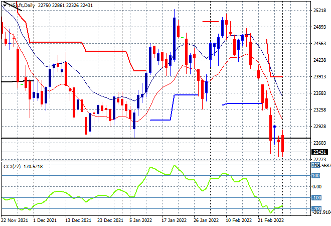Click the 21 Feb 2022 date label
The width and height of the screenshot is (331, 226).
pos(271,220)
